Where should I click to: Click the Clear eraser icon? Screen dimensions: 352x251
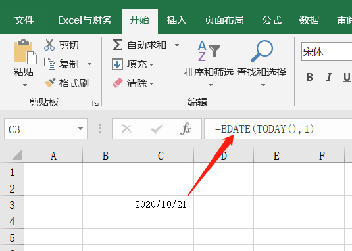point(118,83)
